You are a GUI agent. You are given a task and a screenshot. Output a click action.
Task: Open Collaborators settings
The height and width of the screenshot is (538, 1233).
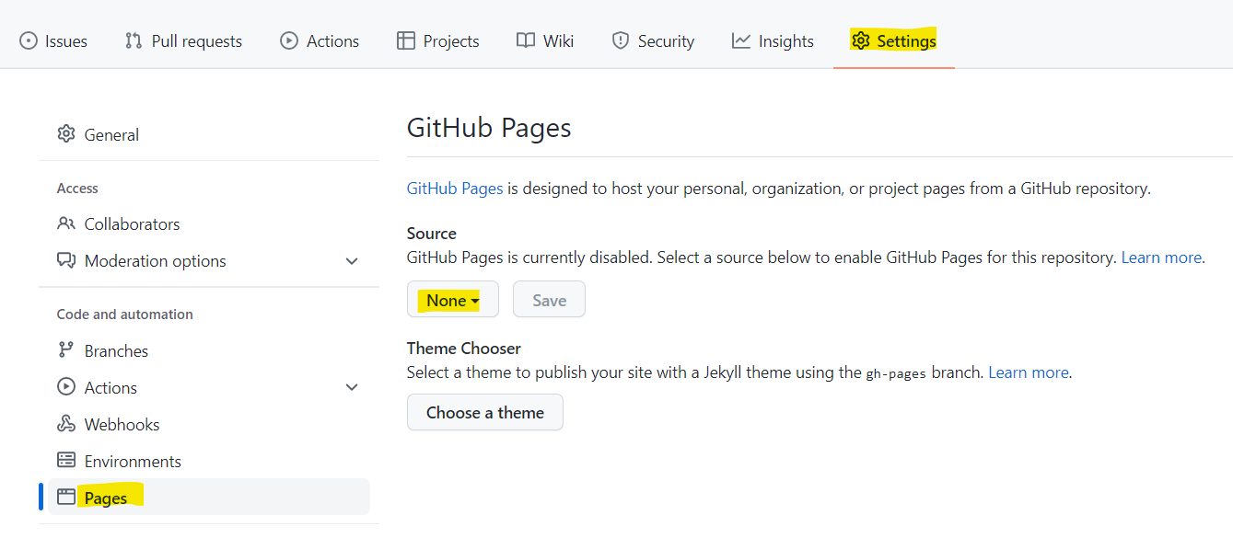[209, 223]
